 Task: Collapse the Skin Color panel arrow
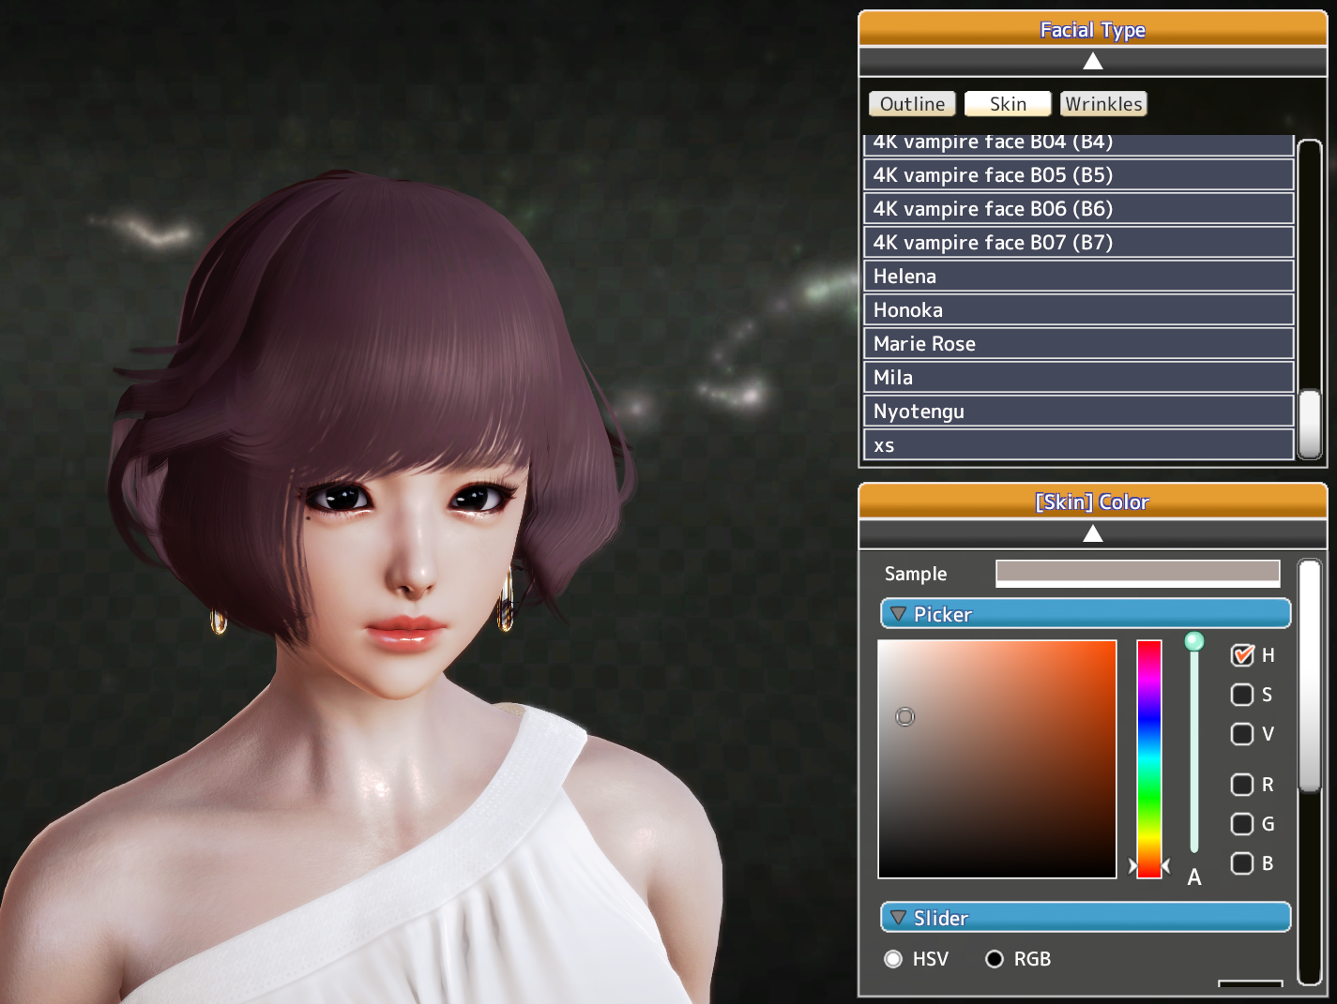point(1092,534)
